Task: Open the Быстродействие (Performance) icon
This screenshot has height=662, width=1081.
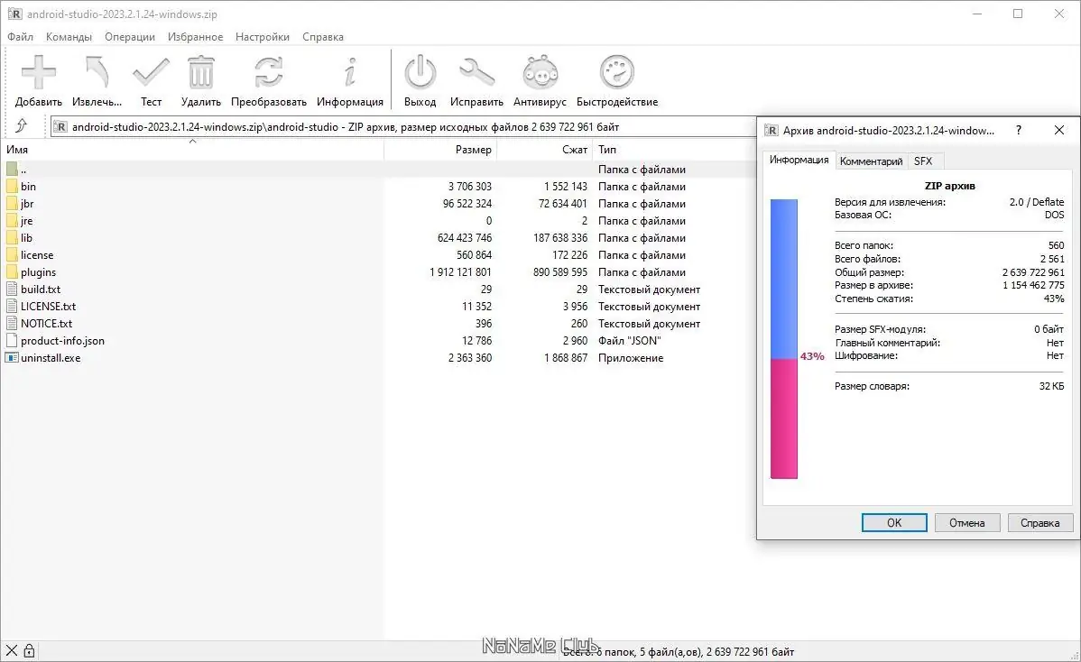Action: pos(616,72)
